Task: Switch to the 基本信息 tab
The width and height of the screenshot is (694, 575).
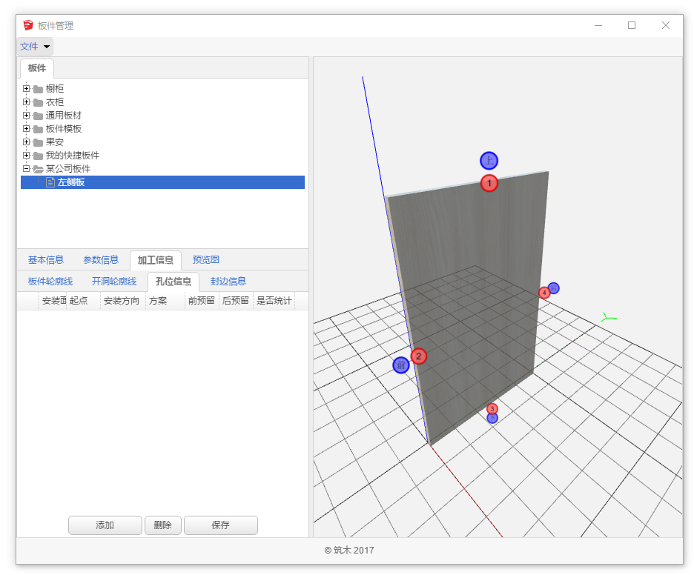Action: [x=46, y=260]
